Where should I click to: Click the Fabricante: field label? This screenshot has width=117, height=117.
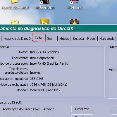pyautogui.click(x=20, y=58)
